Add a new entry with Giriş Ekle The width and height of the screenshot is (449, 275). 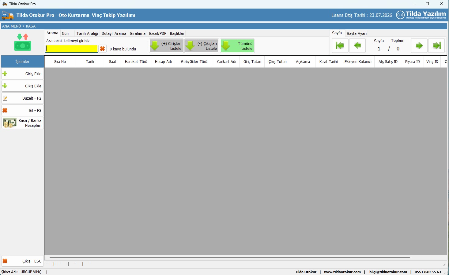click(23, 74)
